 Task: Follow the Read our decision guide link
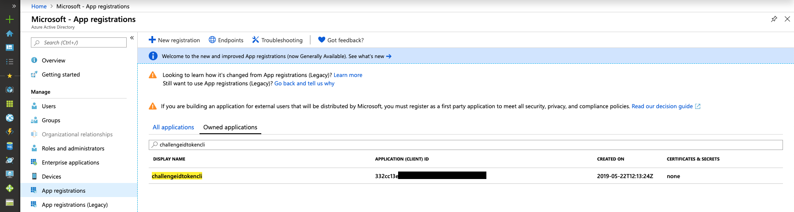662,106
